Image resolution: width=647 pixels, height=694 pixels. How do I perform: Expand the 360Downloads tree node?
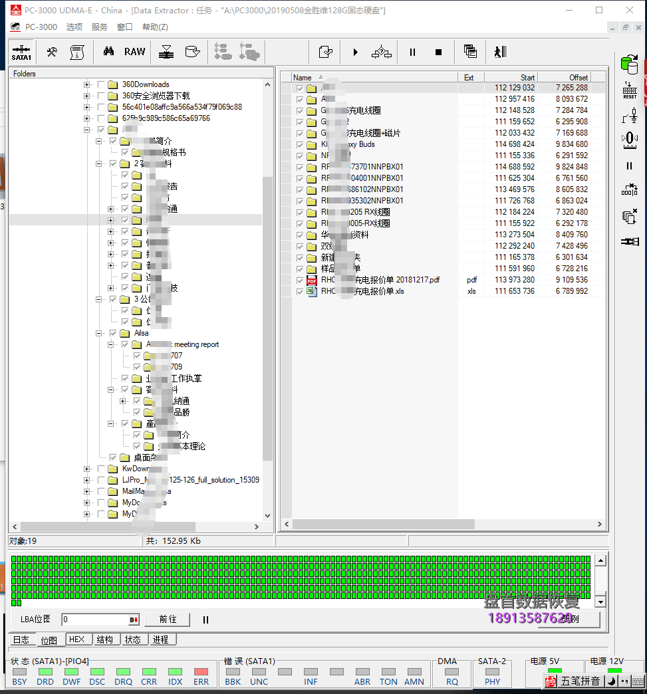tap(87, 84)
